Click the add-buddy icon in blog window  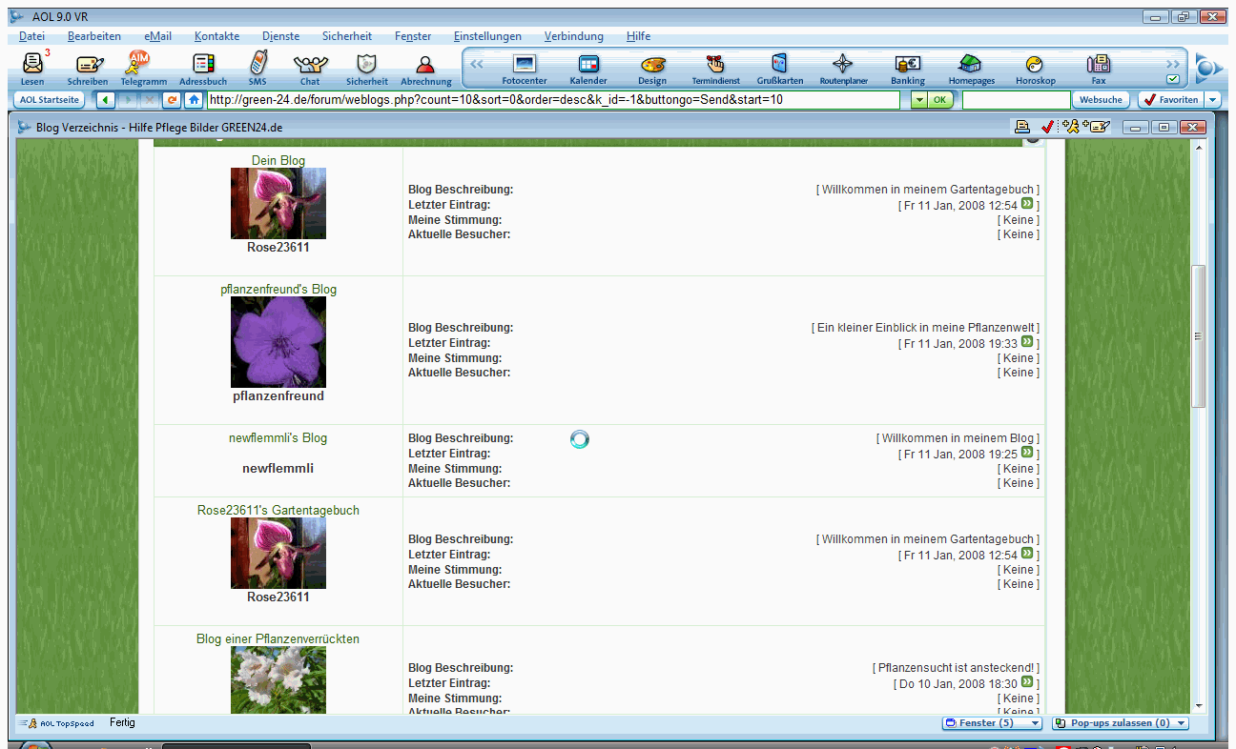click(1071, 127)
